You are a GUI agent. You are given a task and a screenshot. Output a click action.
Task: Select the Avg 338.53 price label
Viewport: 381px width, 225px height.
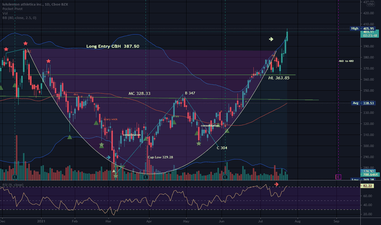363,103
